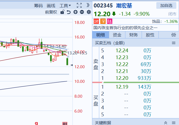
Task: Open the 买卖五档 panel hamburger menu
Action: click(x=174, y=43)
